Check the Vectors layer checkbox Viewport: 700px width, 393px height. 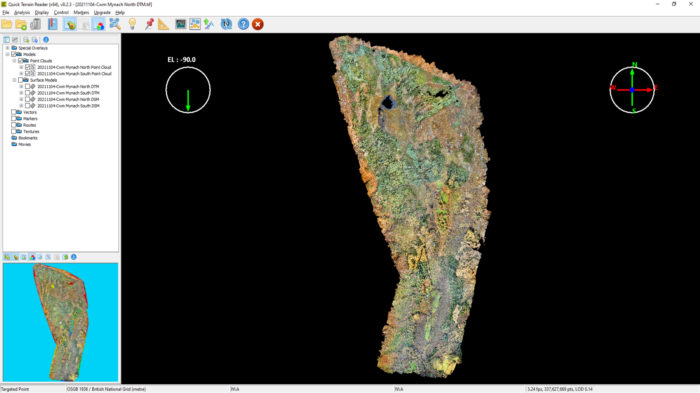(13, 112)
